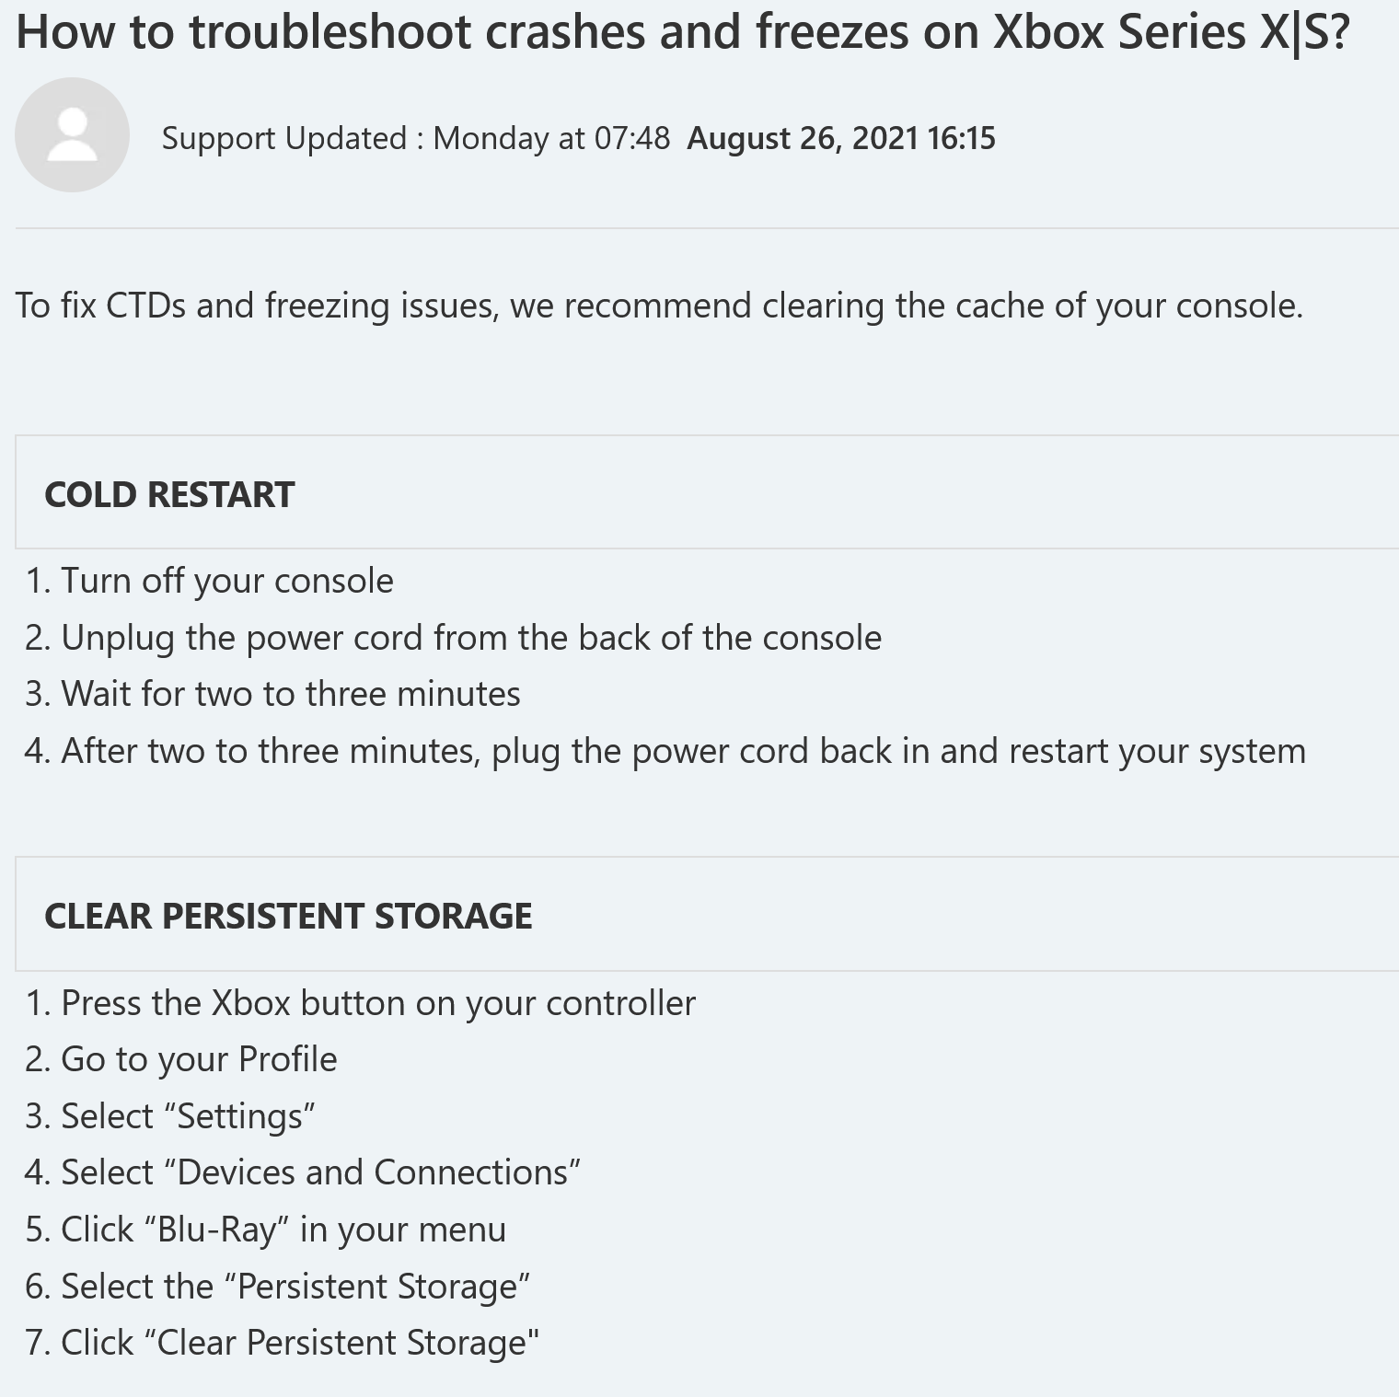Image resolution: width=1399 pixels, height=1397 pixels.
Task: Click the plug the power cord back in step
Action: [665, 751]
